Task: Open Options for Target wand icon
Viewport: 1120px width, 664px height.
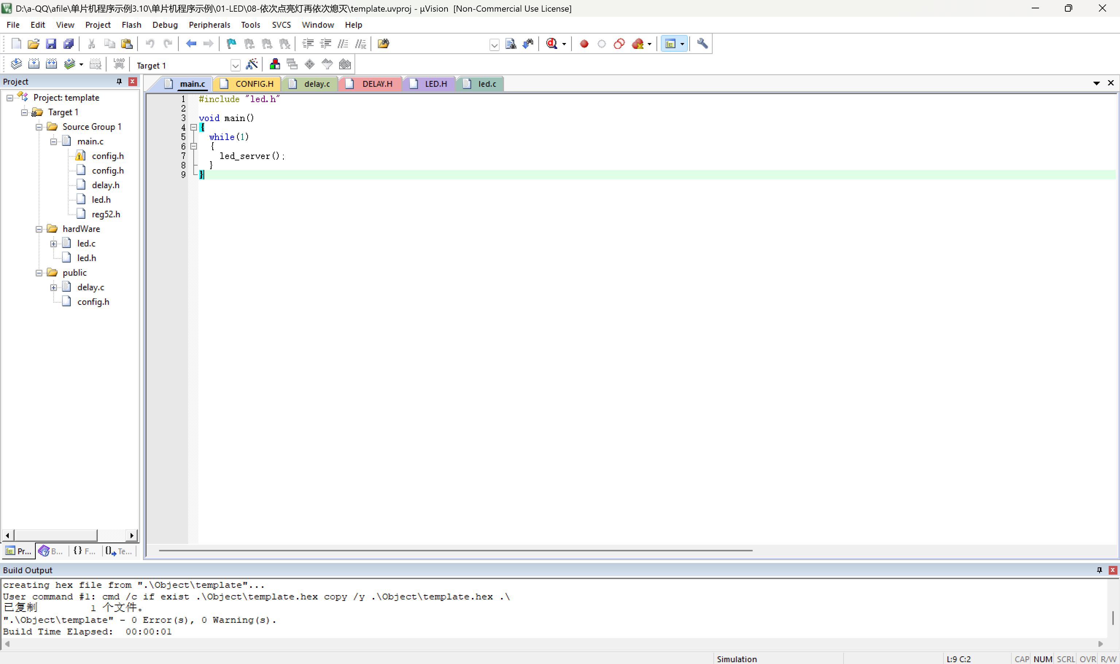Action: point(252,64)
